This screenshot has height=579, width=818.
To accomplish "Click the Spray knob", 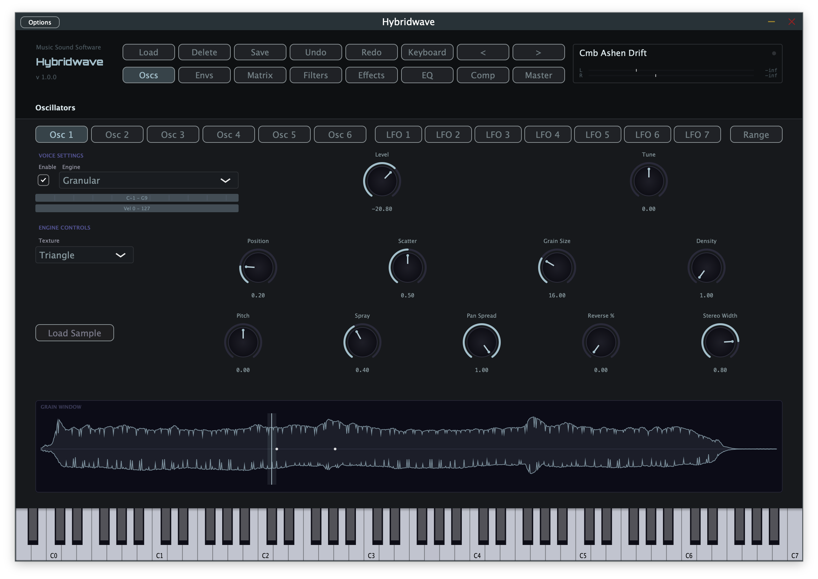I will pos(362,342).
